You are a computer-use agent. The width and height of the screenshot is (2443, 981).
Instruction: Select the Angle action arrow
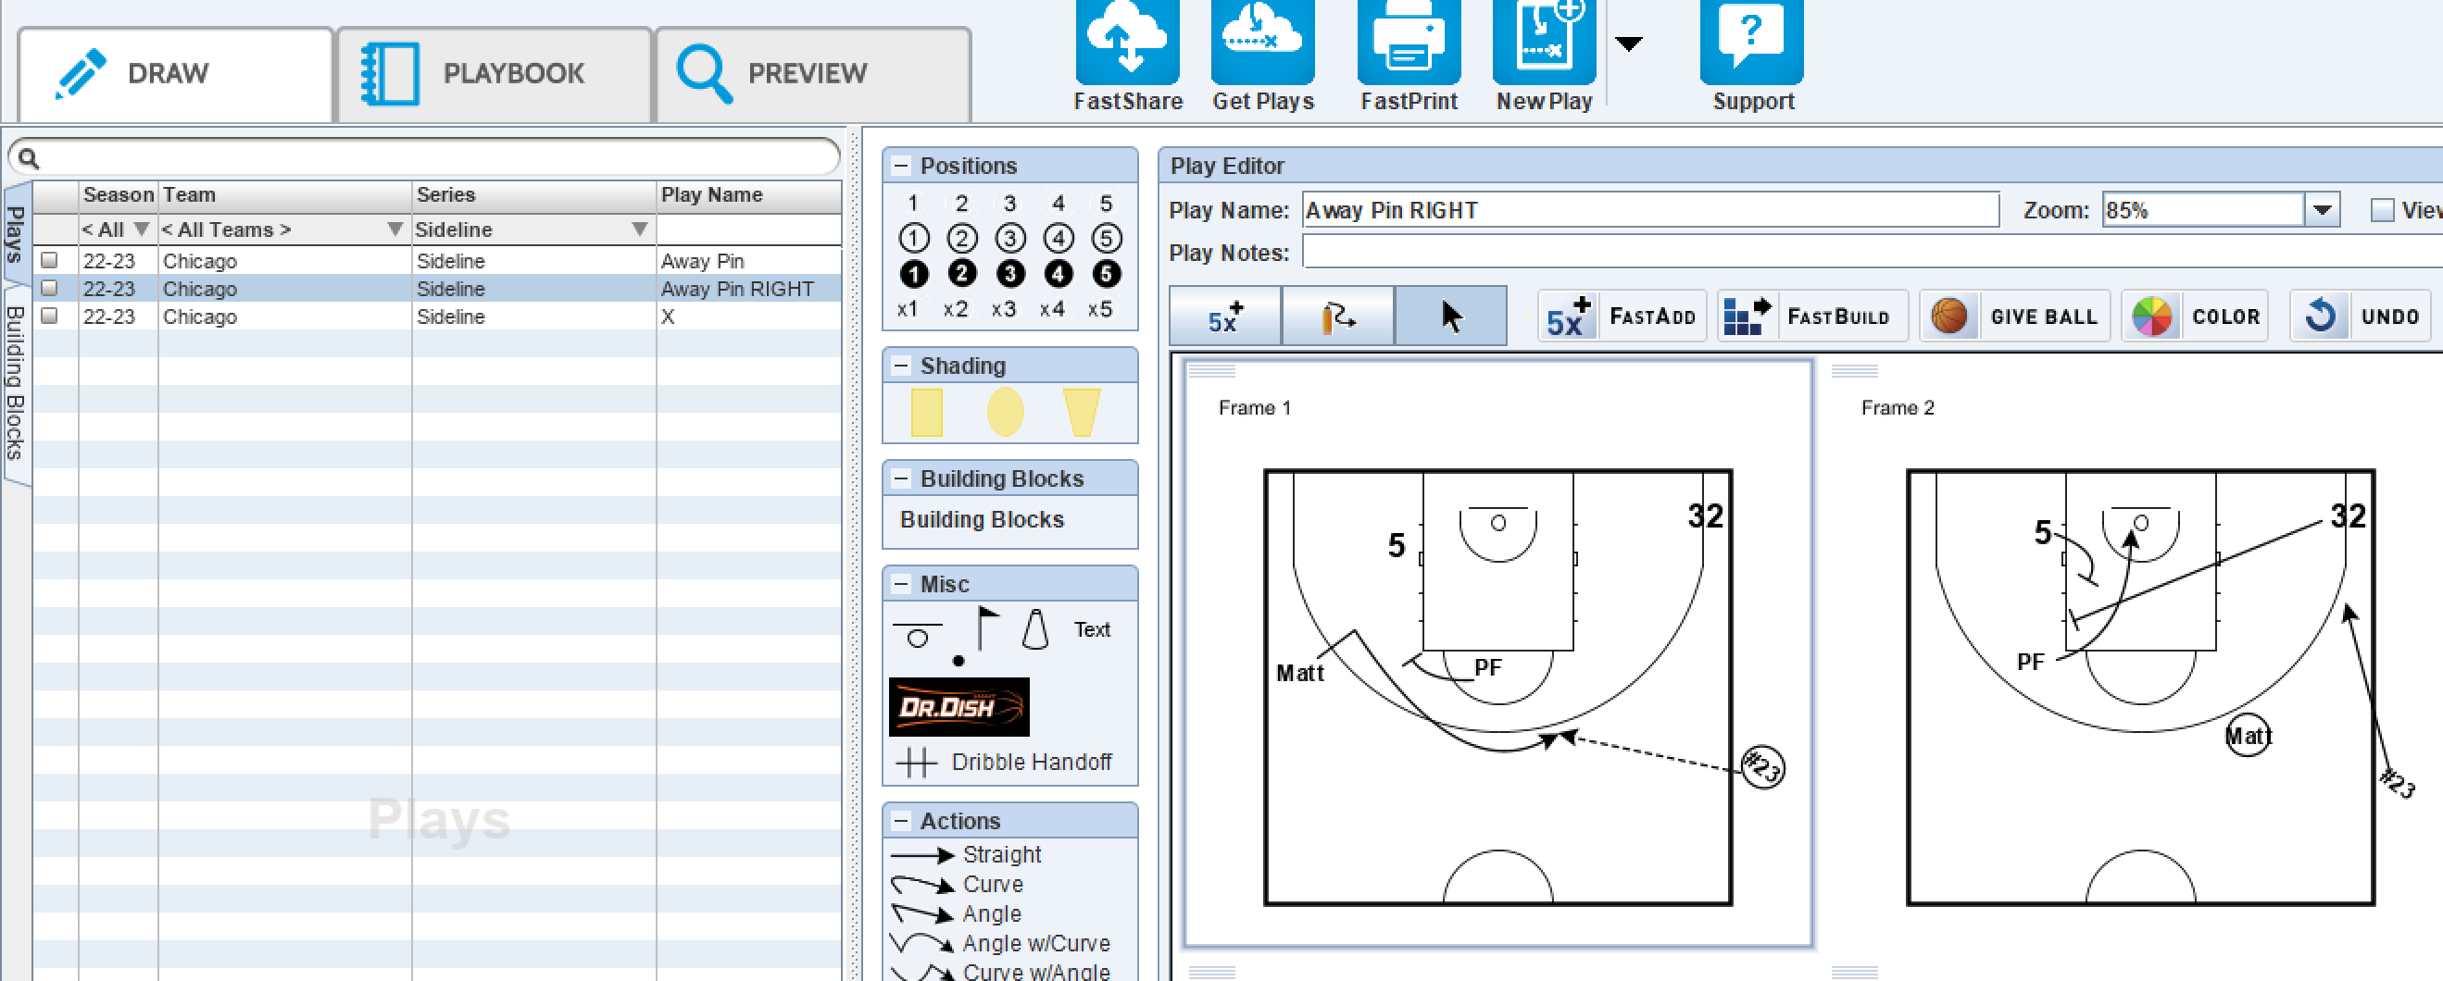tap(957, 913)
